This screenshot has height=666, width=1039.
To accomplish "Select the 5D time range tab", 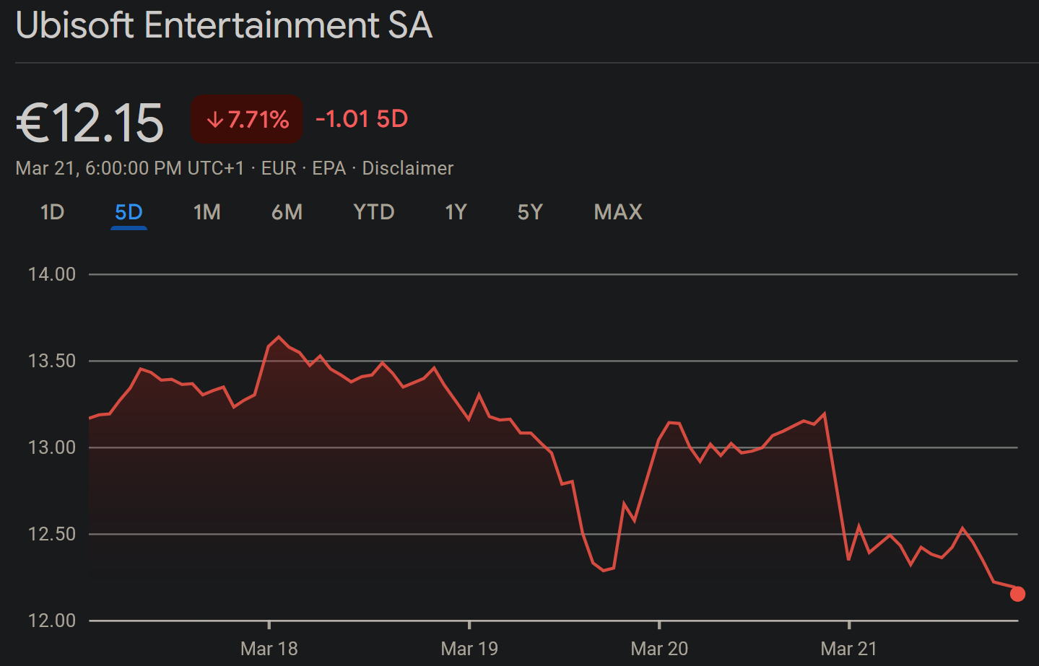I will click(x=129, y=212).
